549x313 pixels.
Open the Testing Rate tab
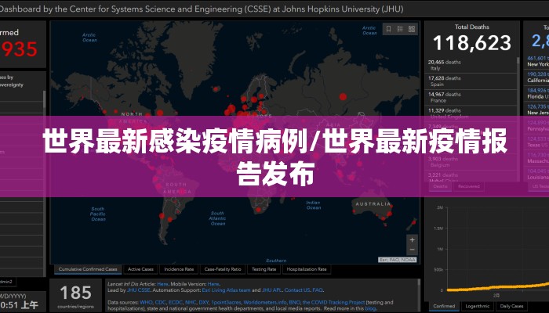pyautogui.click(x=264, y=269)
